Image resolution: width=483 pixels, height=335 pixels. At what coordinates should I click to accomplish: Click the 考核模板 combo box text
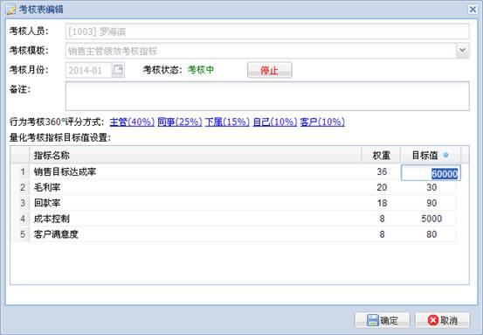click(x=260, y=51)
